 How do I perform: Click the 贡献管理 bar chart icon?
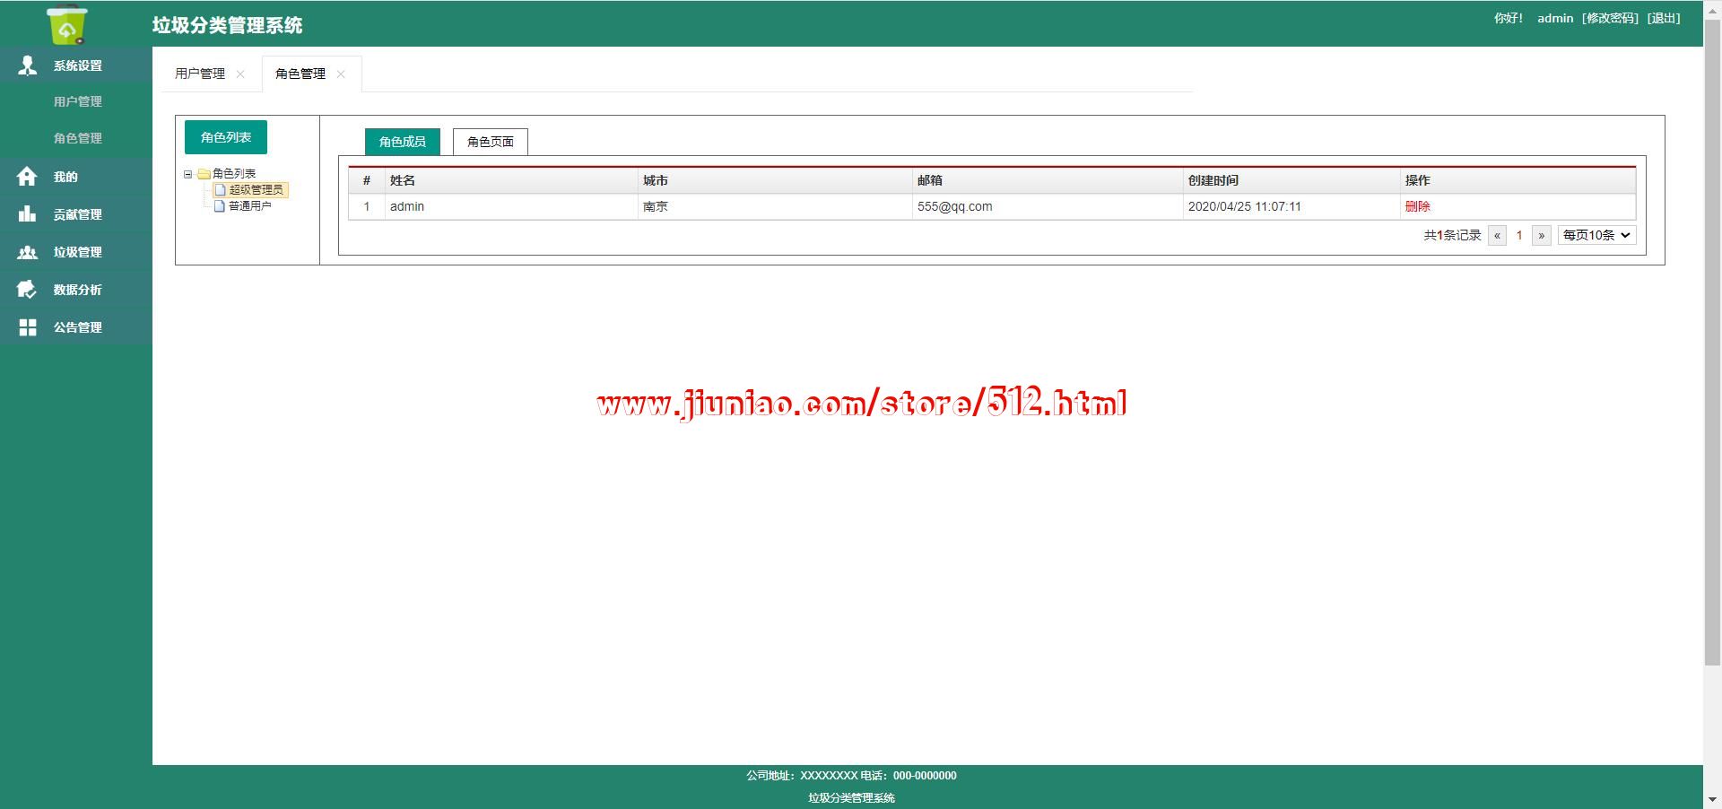coord(27,214)
